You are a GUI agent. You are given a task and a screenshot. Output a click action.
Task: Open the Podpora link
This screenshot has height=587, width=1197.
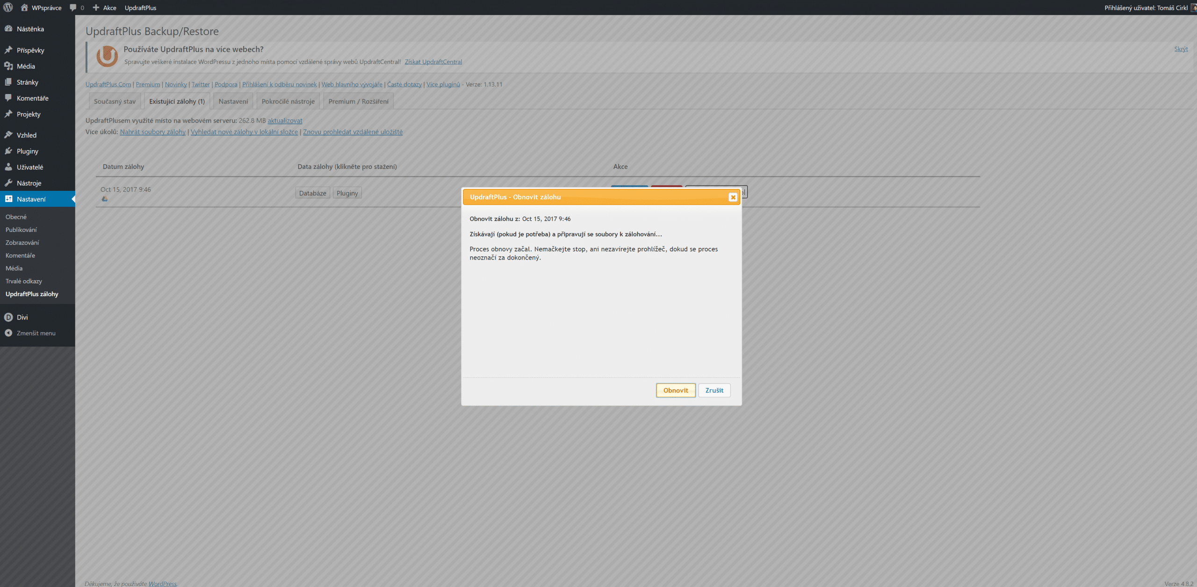click(226, 84)
